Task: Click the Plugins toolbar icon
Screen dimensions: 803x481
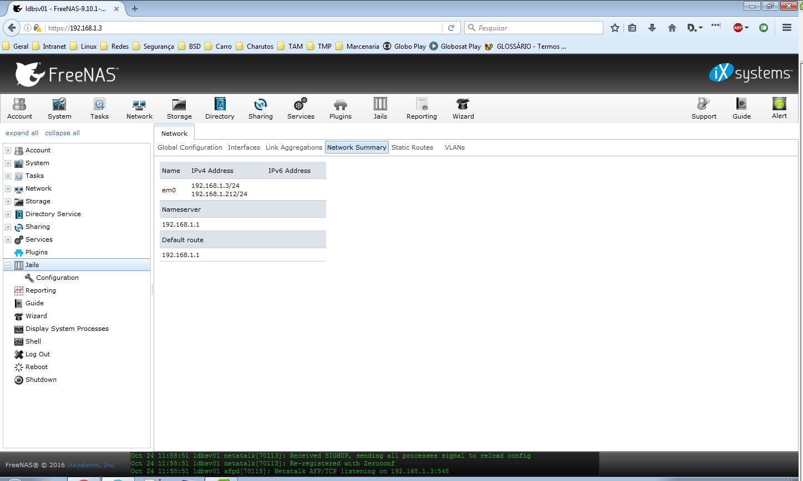Action: coord(340,108)
